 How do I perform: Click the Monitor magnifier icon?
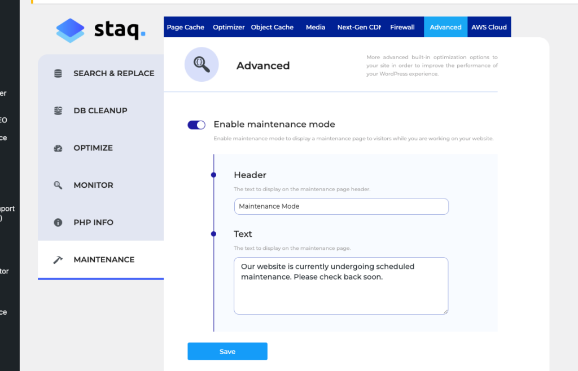tap(58, 185)
